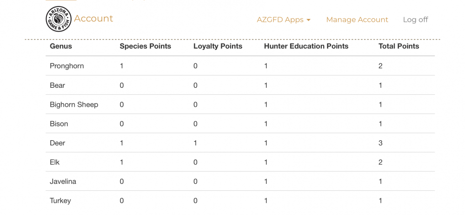Select Hunter Education Points column header
465x215 pixels.
[306, 46]
